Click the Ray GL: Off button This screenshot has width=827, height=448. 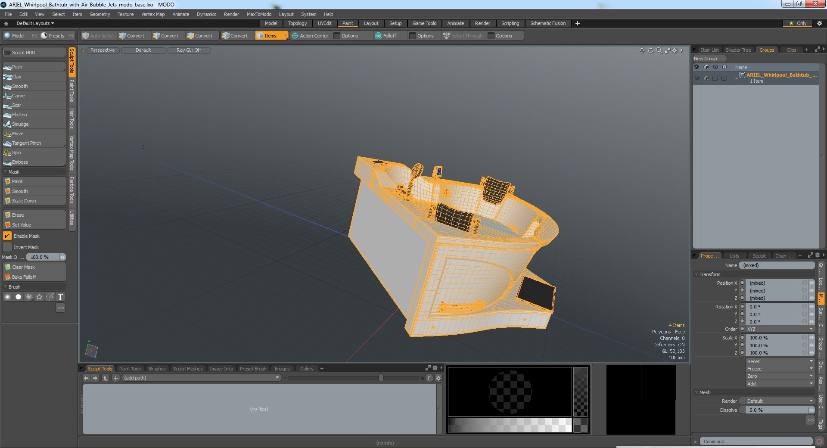click(x=189, y=50)
